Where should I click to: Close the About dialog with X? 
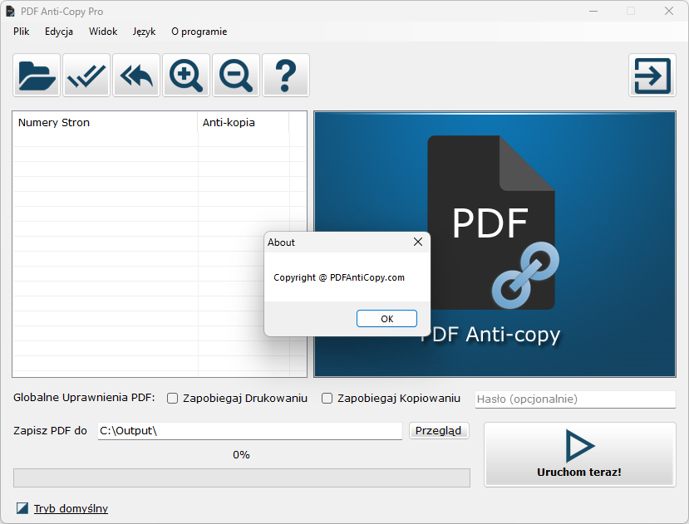click(418, 242)
